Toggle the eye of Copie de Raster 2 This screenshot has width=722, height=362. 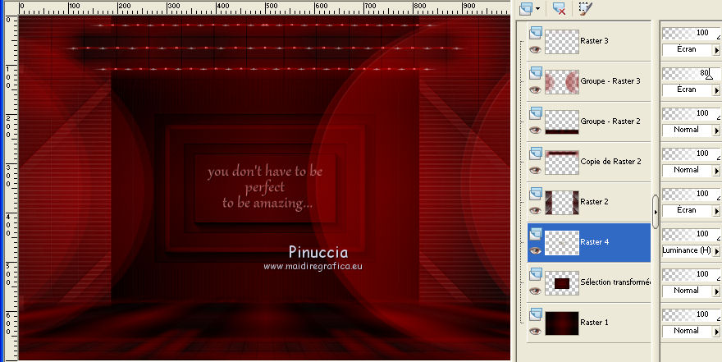(535, 170)
